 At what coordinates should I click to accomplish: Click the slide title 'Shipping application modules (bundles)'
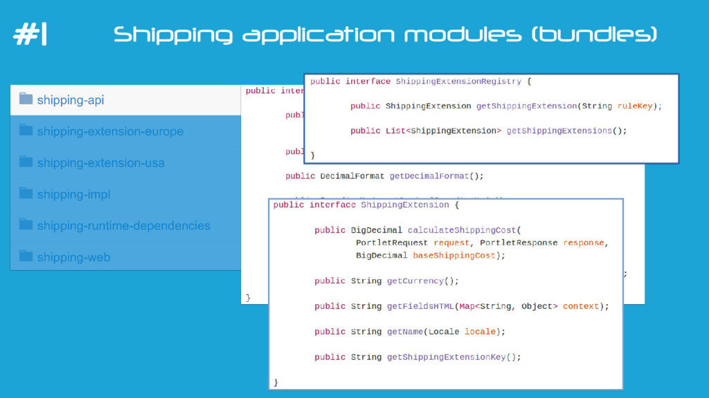click(385, 35)
